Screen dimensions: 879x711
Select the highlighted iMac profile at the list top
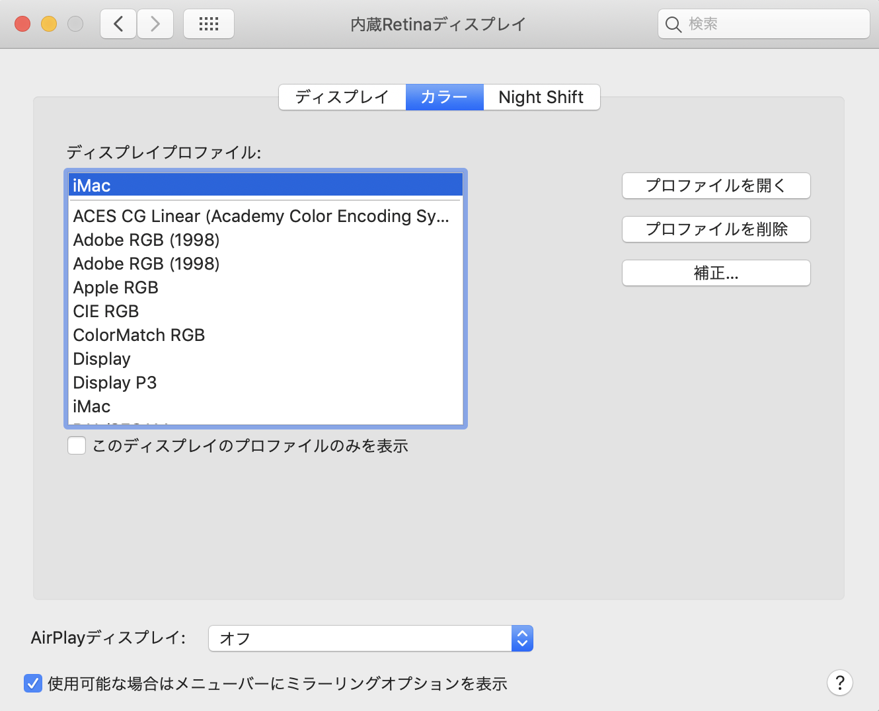click(266, 186)
